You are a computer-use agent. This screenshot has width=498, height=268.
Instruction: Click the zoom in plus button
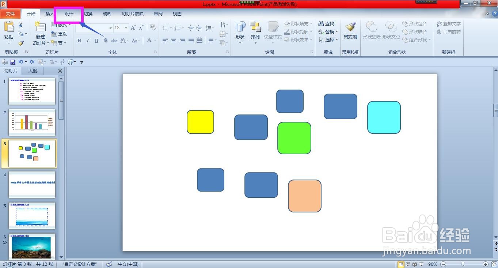click(486, 264)
